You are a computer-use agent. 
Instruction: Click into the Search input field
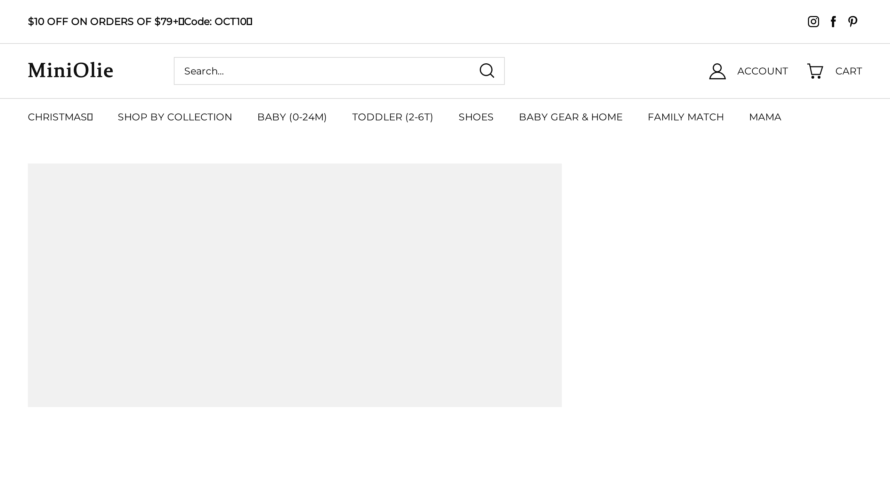click(323, 71)
